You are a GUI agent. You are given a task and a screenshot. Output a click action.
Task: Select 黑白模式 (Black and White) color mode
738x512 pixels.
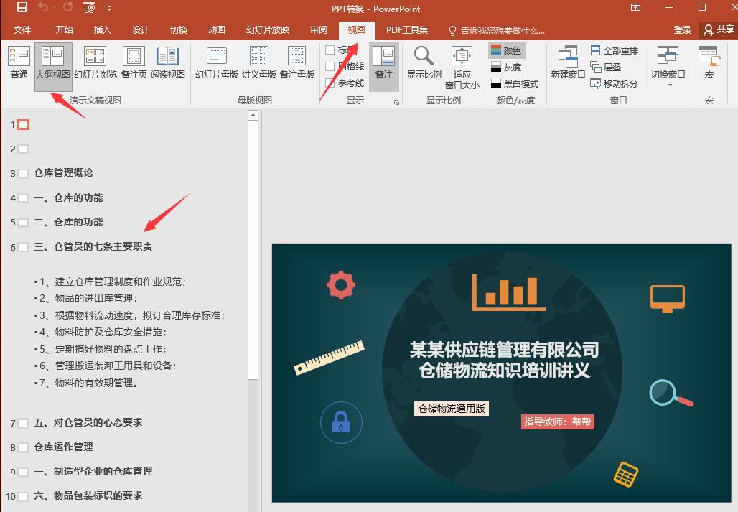tap(510, 83)
